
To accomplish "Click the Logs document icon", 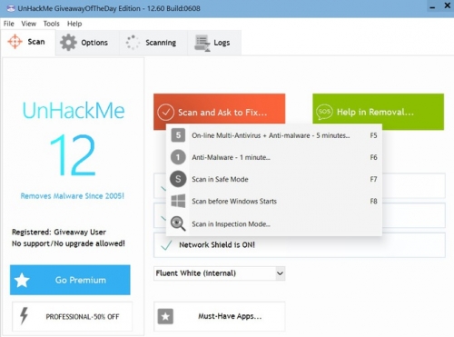I will (202, 43).
